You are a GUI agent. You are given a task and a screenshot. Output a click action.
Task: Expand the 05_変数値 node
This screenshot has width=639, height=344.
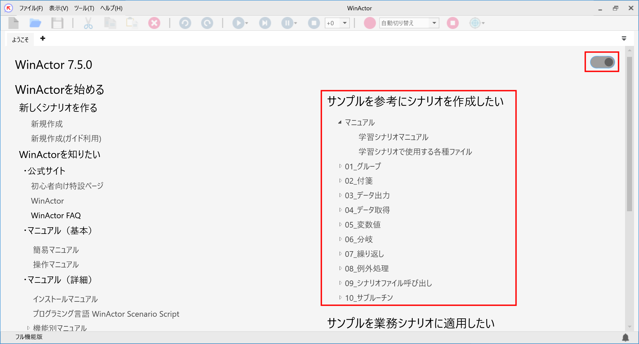(340, 224)
